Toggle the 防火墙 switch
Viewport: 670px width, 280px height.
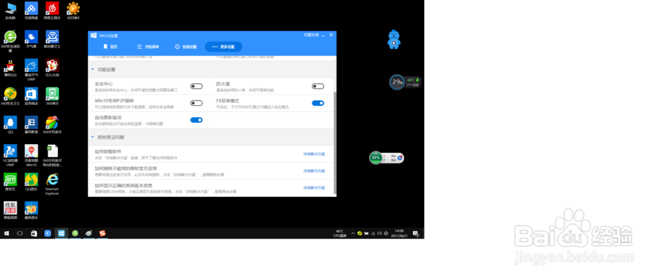pos(318,86)
